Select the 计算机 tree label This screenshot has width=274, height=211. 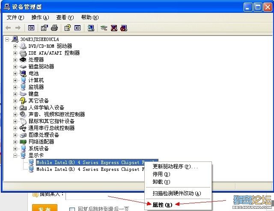point(36,80)
